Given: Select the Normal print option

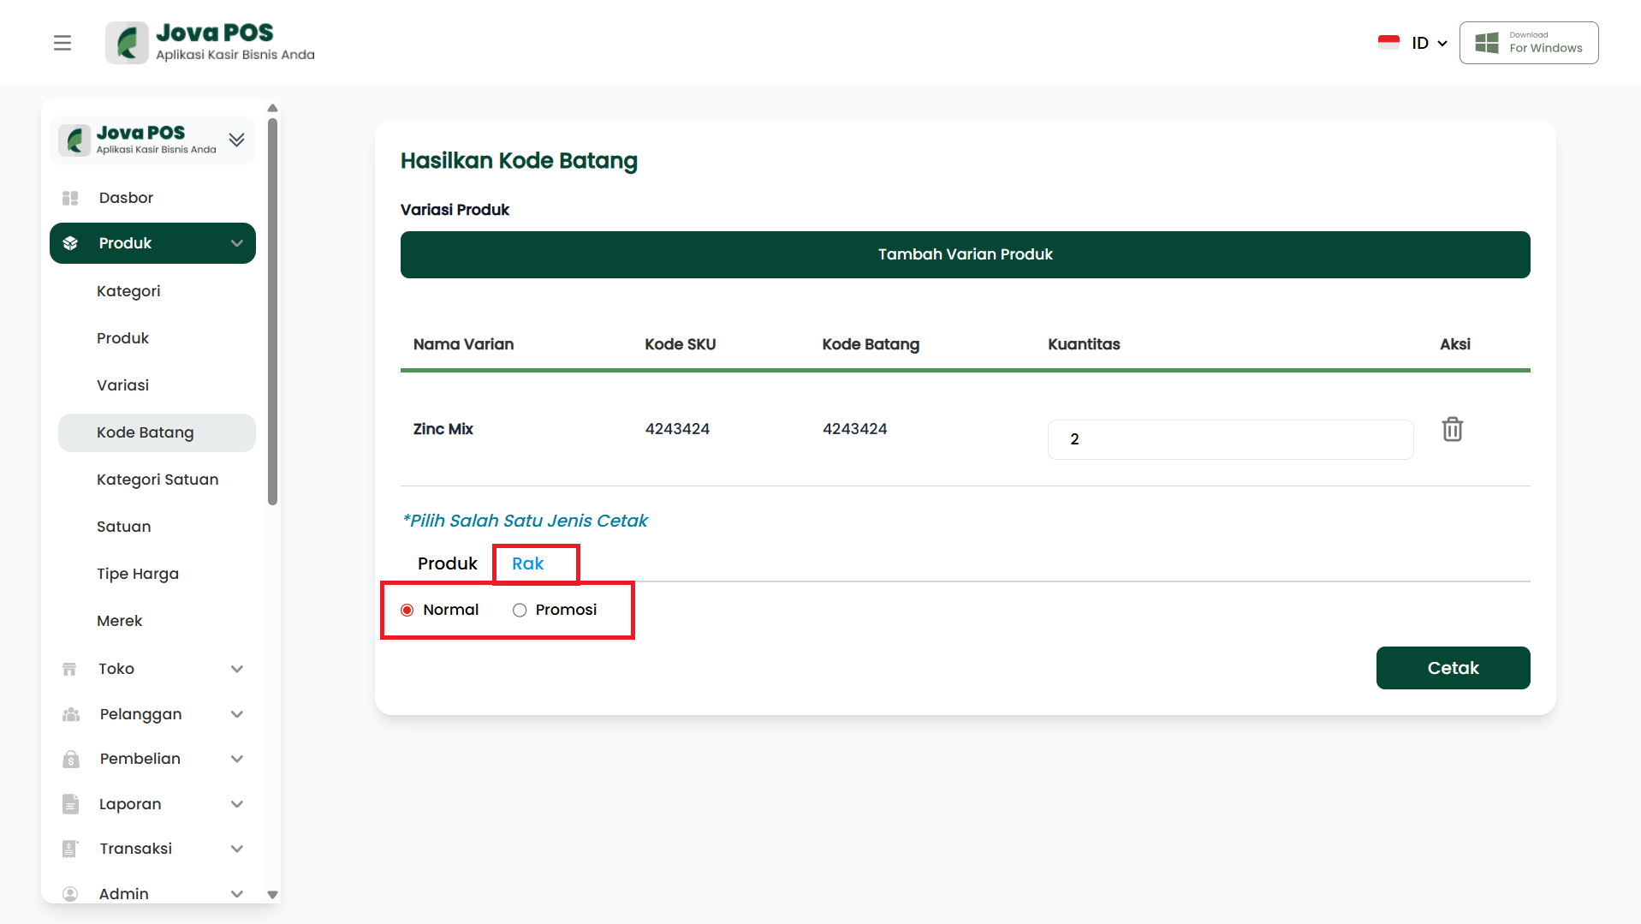Looking at the screenshot, I should 407,611.
